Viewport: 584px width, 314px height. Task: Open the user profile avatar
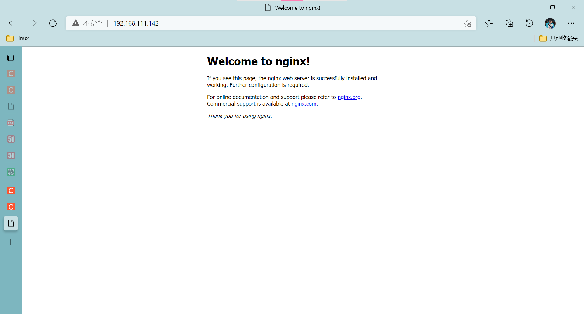(x=550, y=23)
